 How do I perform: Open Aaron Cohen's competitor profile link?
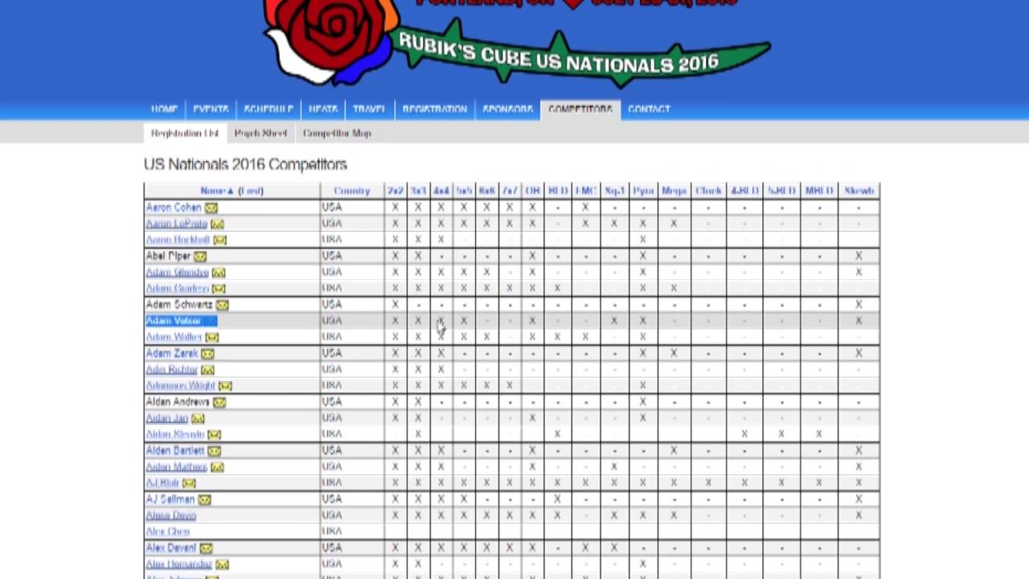[x=174, y=207]
